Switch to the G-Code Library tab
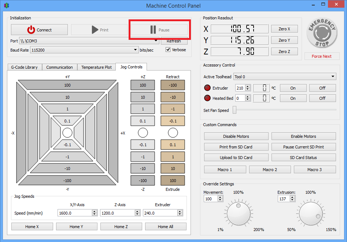 (25, 67)
